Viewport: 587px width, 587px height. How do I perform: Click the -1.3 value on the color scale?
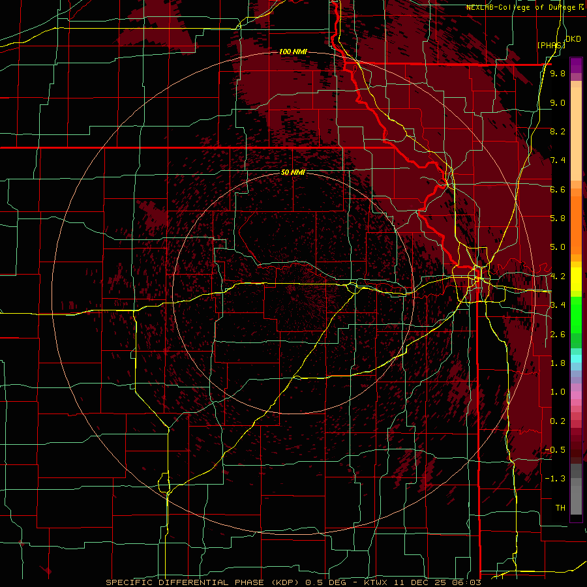coord(555,479)
